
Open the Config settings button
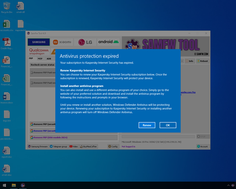click(x=113, y=146)
